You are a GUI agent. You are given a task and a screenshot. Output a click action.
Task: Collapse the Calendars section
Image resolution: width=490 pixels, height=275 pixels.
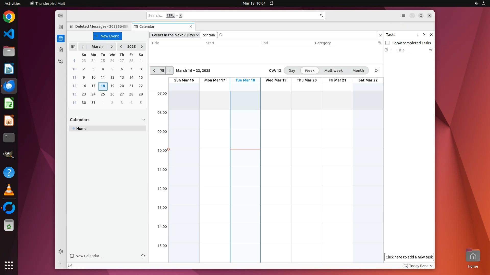(x=143, y=120)
